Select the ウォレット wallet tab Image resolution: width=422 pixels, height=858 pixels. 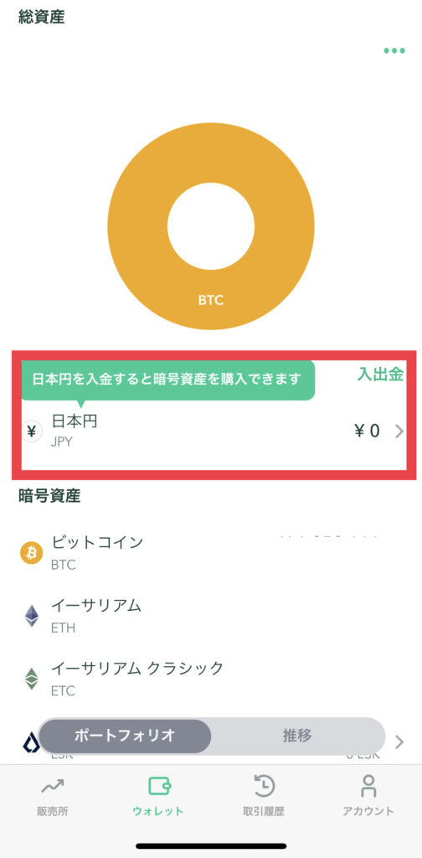[x=158, y=796]
